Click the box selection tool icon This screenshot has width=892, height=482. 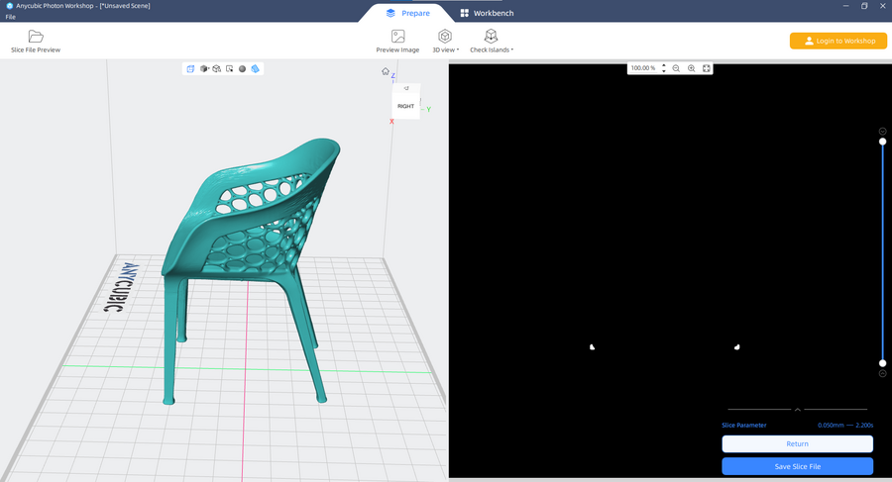click(x=229, y=69)
